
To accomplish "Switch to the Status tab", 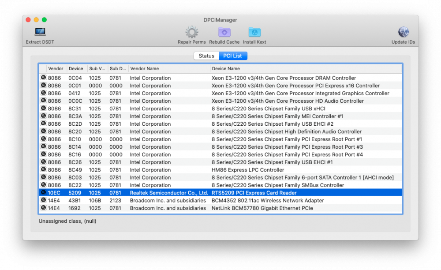I will click(x=206, y=56).
